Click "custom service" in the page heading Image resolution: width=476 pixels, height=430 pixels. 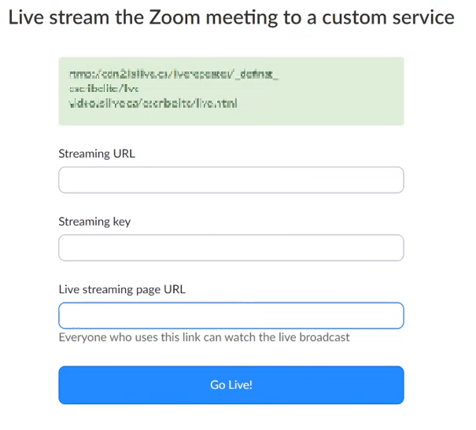tap(390, 18)
